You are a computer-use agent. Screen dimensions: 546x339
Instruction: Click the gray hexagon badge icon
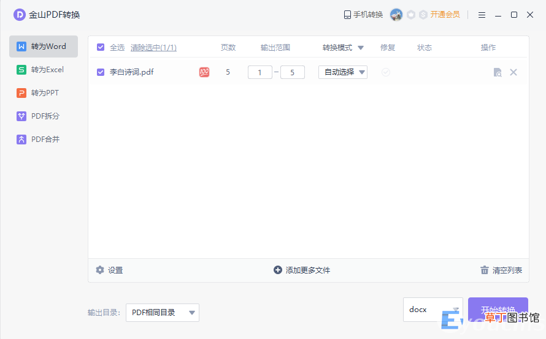[411, 15]
